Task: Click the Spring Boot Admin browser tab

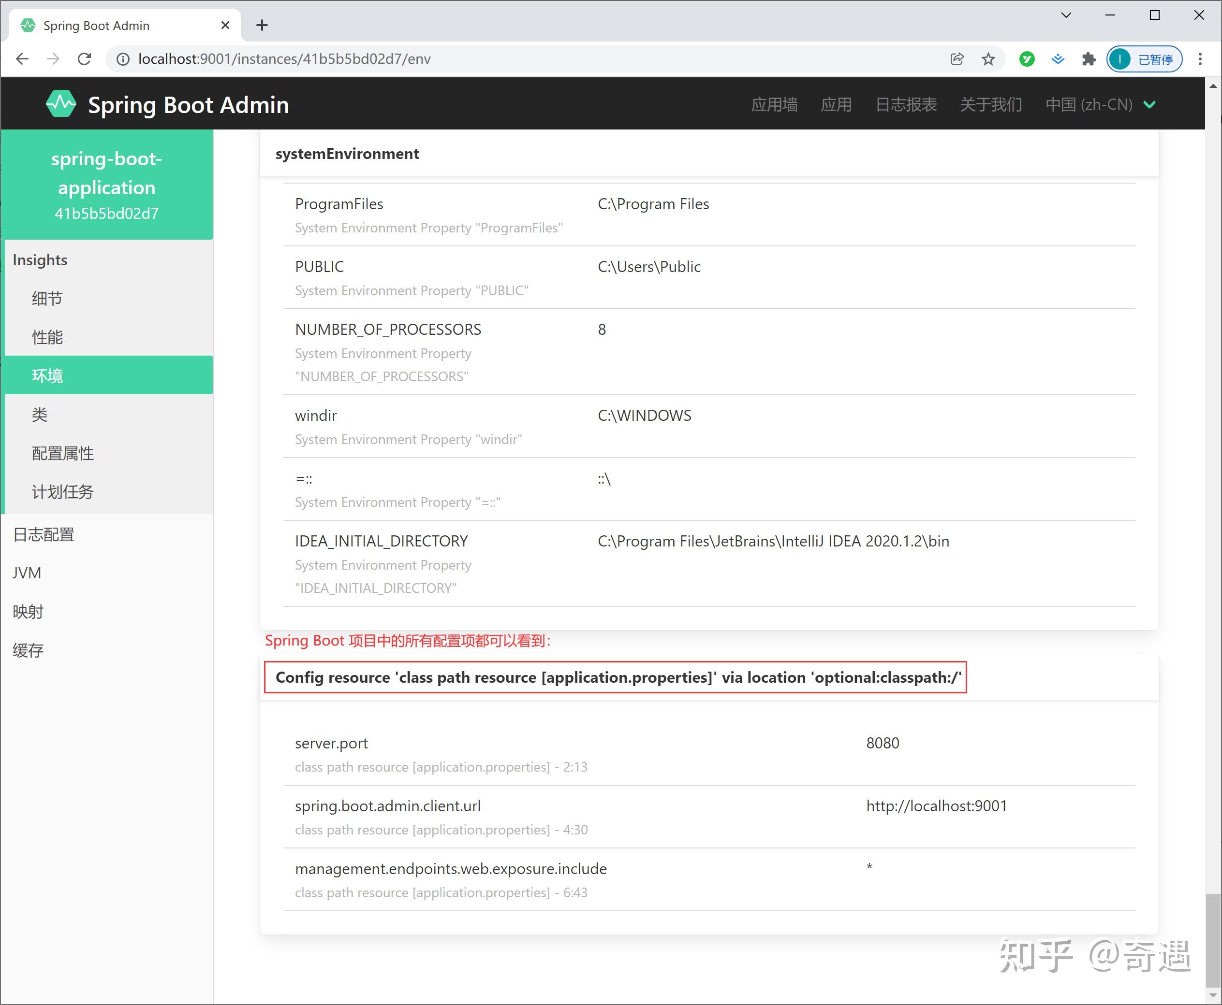Action: point(96,25)
